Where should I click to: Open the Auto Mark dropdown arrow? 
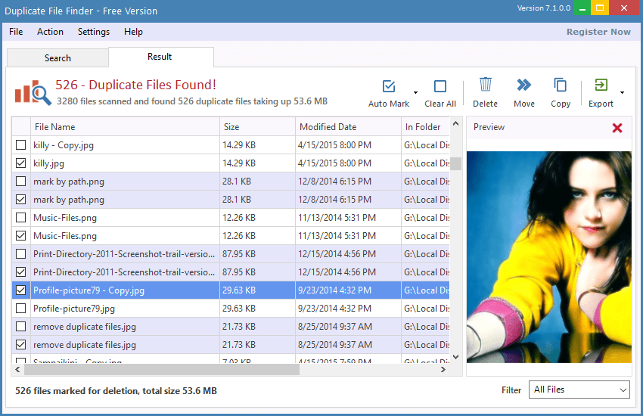click(x=415, y=92)
